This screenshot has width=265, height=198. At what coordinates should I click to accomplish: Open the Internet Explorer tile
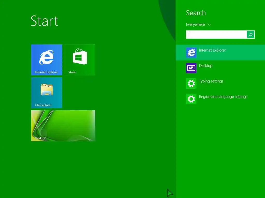47,60
